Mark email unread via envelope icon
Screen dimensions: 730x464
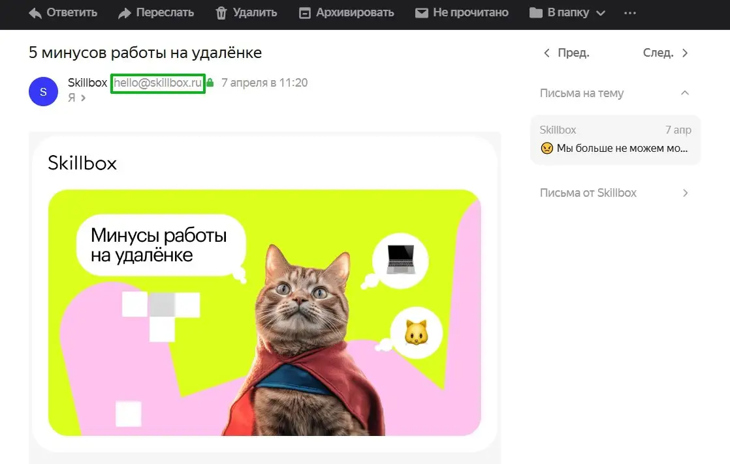tap(422, 12)
